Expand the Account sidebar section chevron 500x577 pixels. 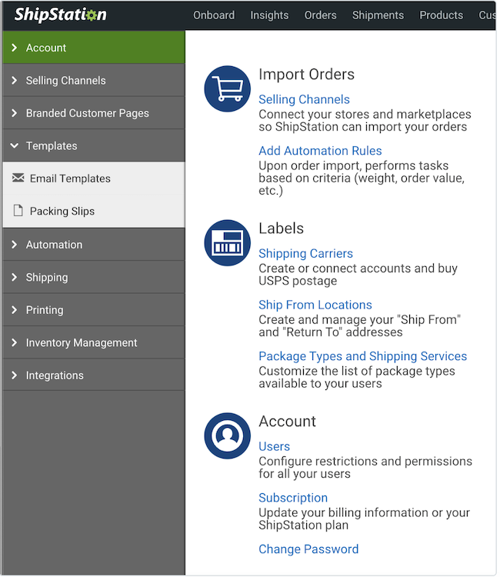point(14,48)
